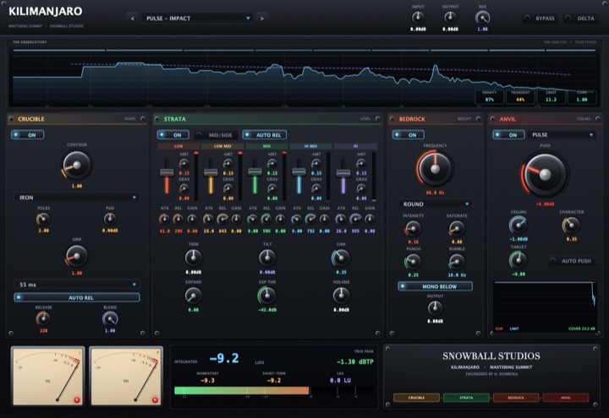Click the EXPAND knob
Screen dimensions: 609x418
[193, 296]
